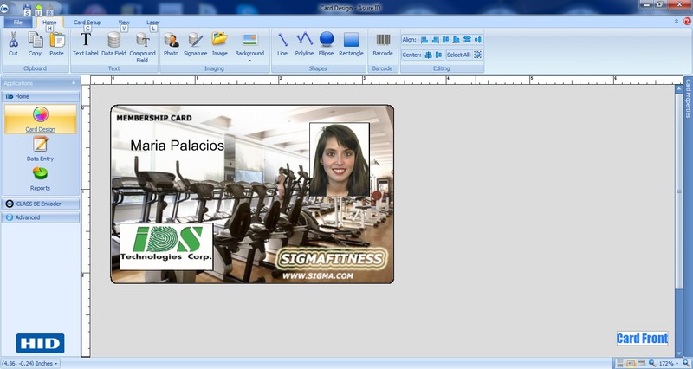Select the Photo imaging tool
Image resolution: width=693 pixels, height=369 pixels.
point(171,44)
